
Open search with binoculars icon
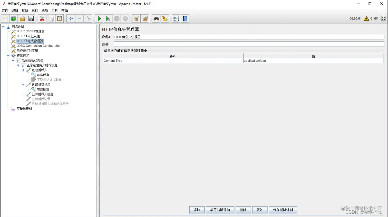tap(156, 19)
